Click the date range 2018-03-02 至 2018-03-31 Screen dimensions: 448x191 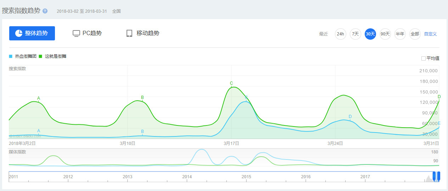pyautogui.click(x=81, y=11)
